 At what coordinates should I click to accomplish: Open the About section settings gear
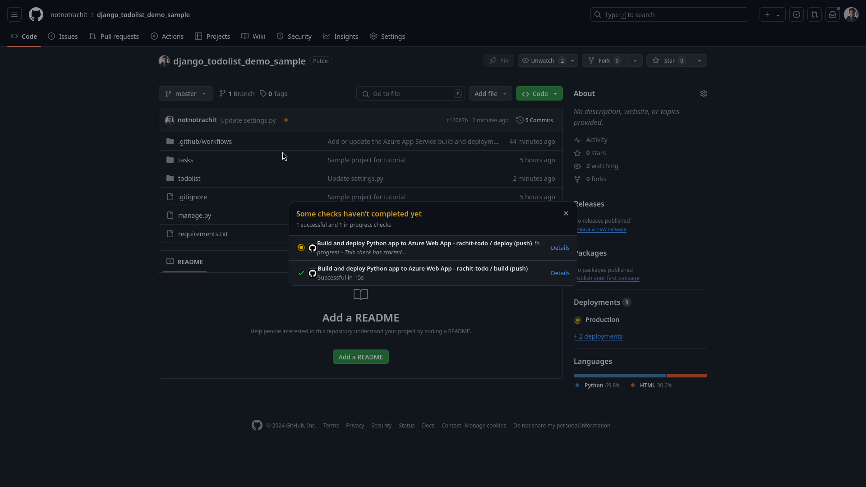click(704, 93)
